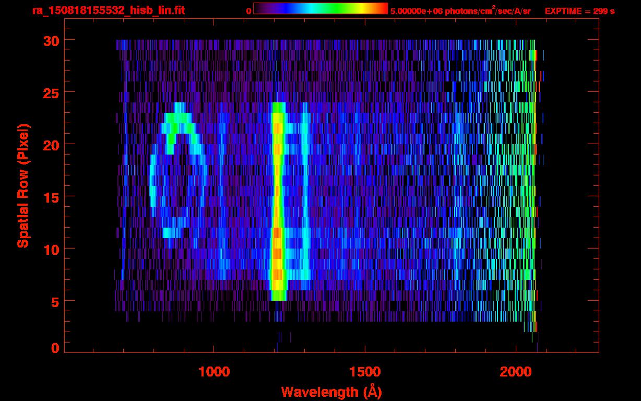Screen dimensions: 641x401
Task: Click the x-axis tick label 1000
Action: click(214, 371)
